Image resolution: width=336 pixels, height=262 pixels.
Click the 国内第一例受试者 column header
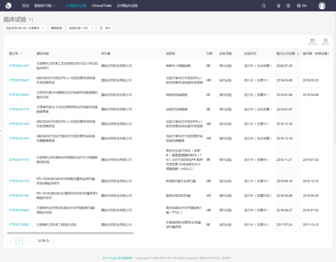[315, 54]
